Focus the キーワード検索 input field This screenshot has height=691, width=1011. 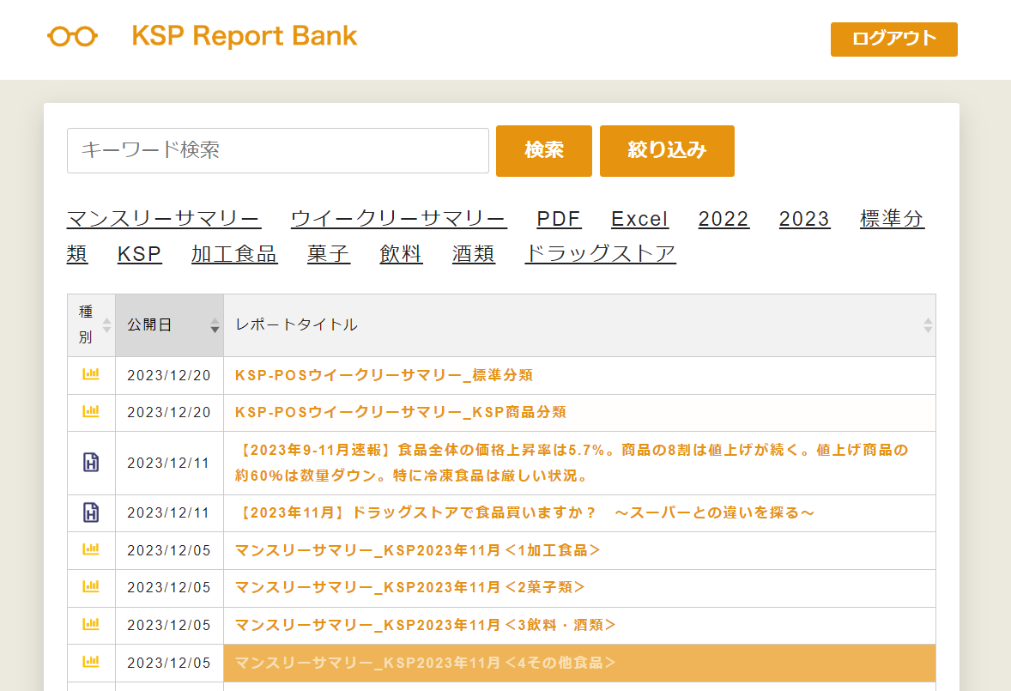point(278,151)
